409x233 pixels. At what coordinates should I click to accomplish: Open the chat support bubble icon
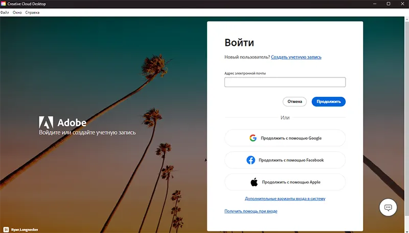click(388, 207)
